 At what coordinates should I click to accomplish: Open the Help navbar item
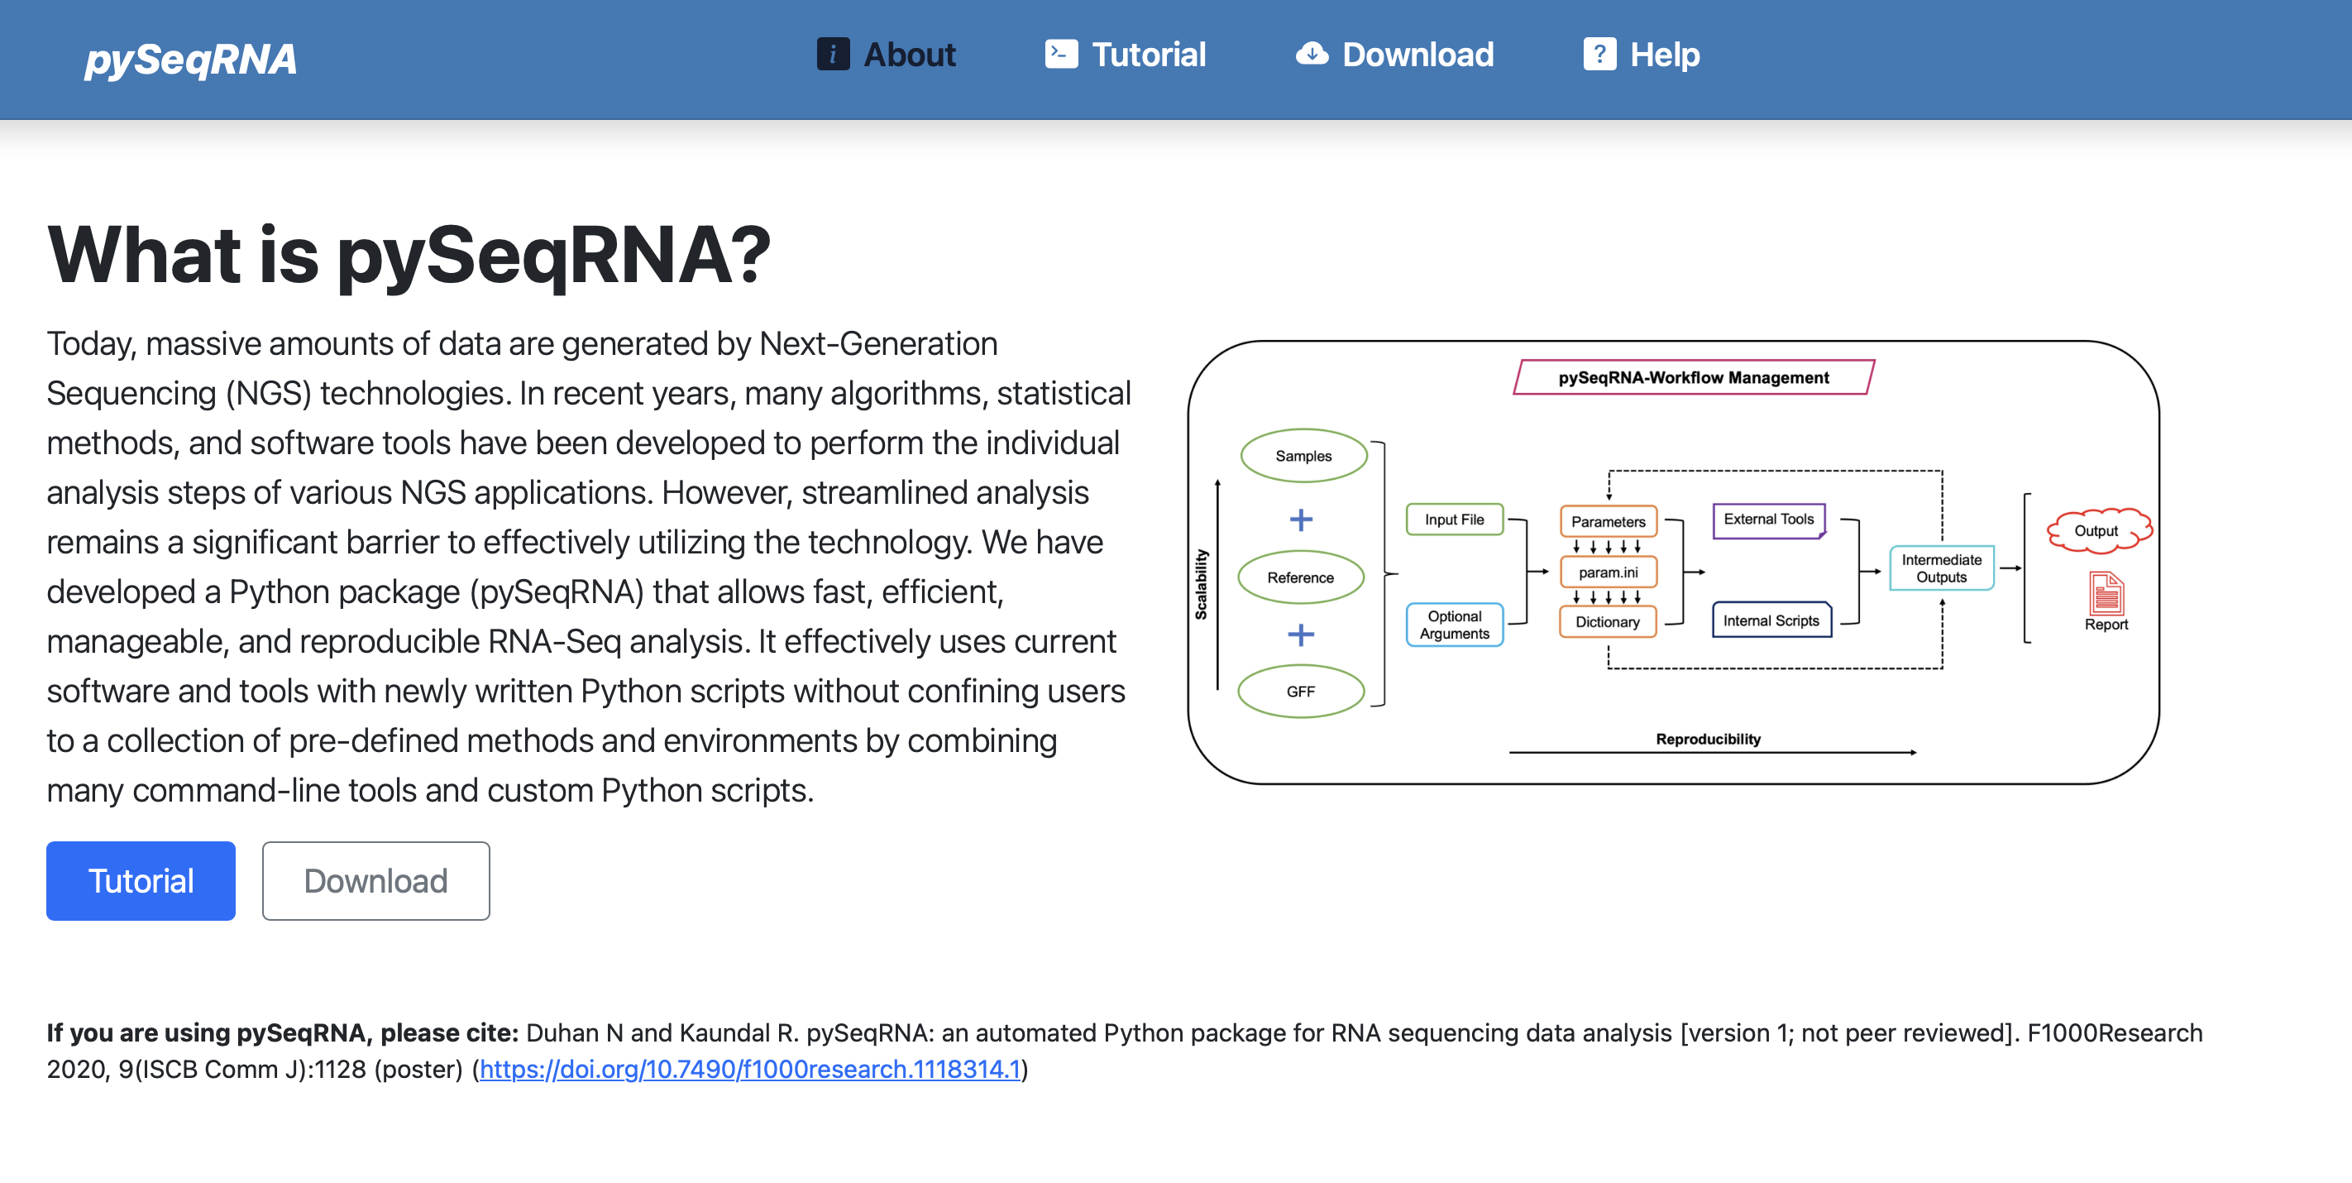point(1665,55)
